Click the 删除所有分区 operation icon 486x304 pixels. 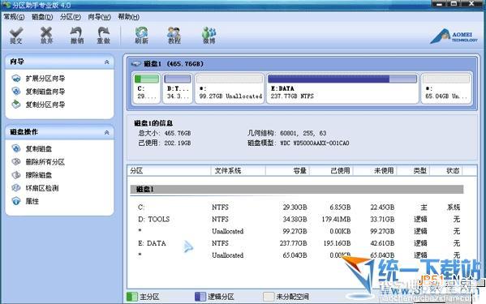(16, 161)
